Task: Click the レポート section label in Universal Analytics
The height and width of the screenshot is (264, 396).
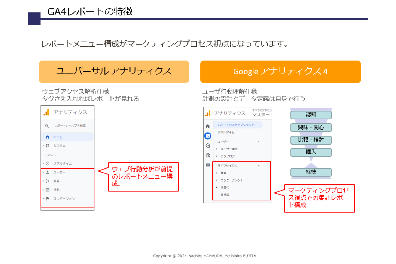Action: [x=50, y=155]
